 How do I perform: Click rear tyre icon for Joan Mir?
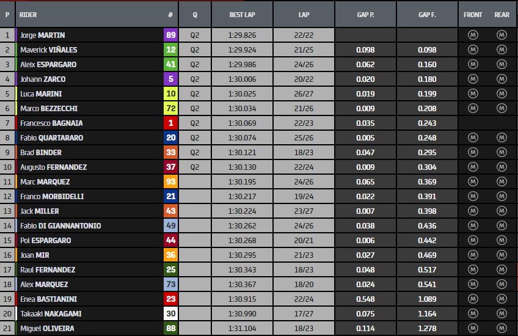pos(502,255)
